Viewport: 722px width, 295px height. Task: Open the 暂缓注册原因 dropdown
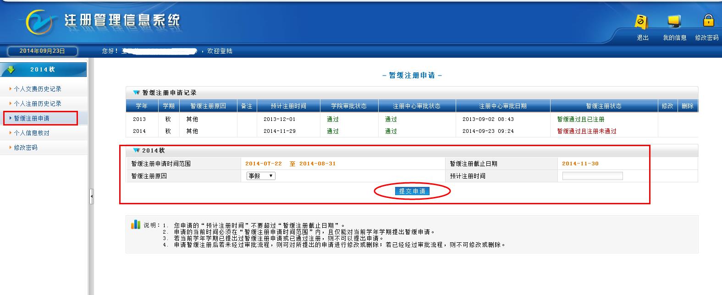[x=261, y=176]
